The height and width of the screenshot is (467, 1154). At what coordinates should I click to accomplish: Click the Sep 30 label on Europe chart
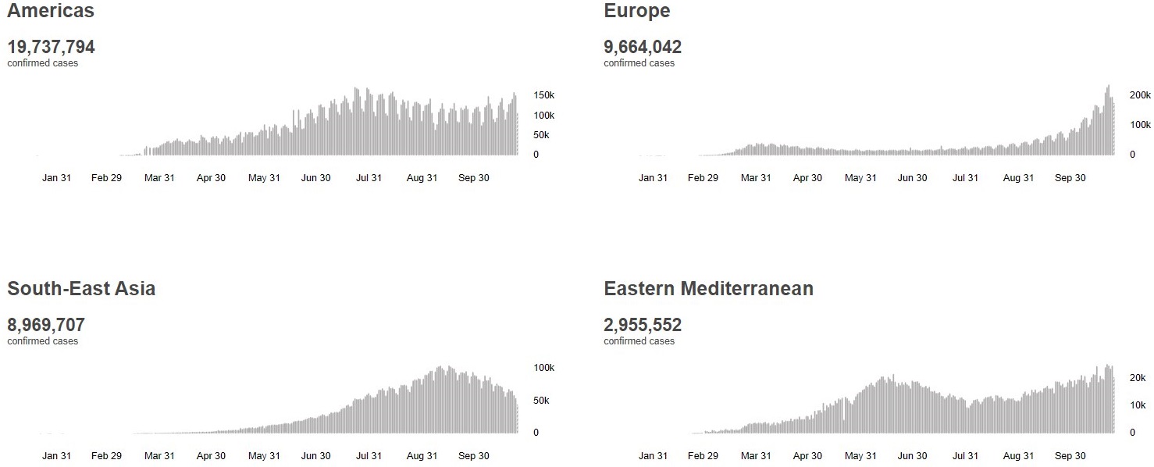point(1070,178)
